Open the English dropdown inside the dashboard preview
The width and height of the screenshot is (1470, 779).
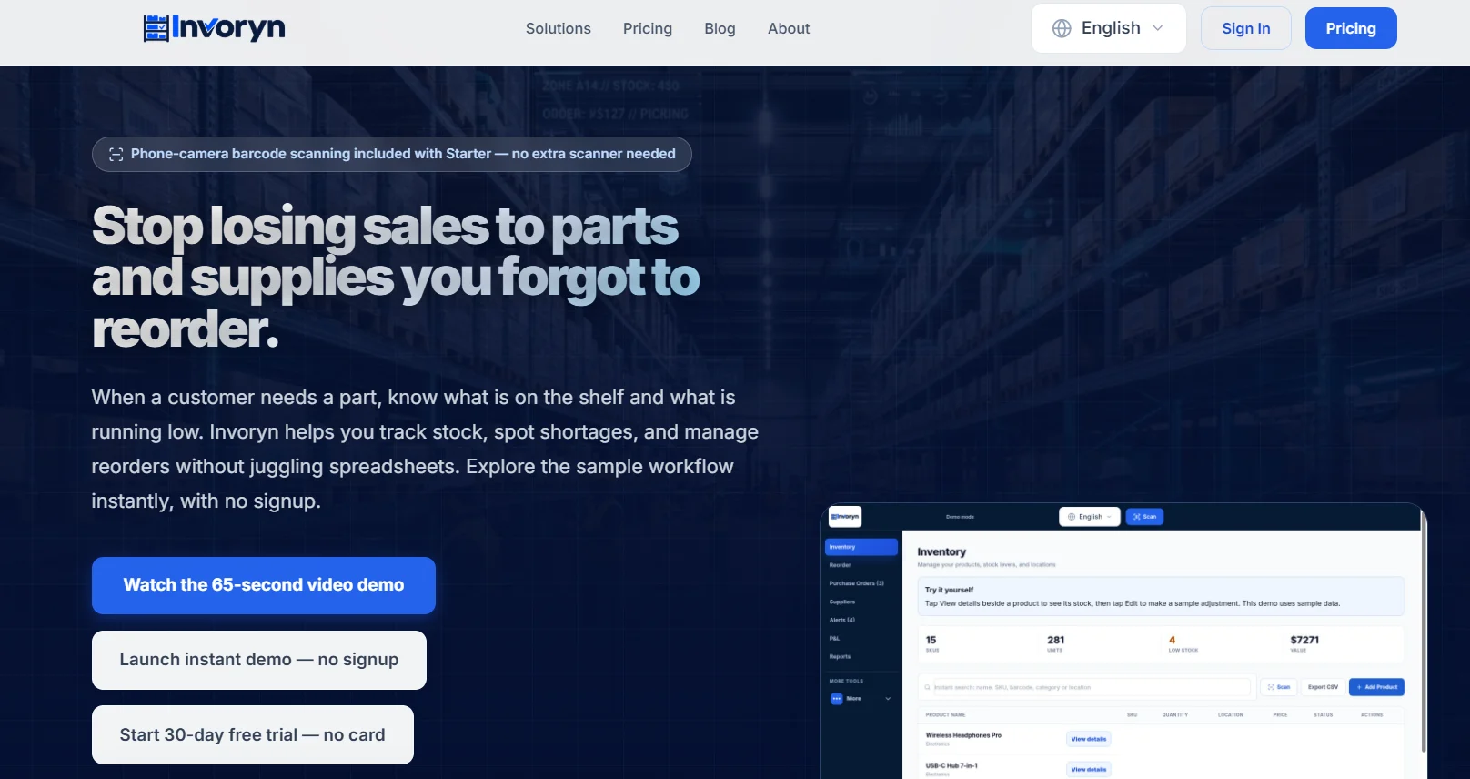tap(1090, 517)
